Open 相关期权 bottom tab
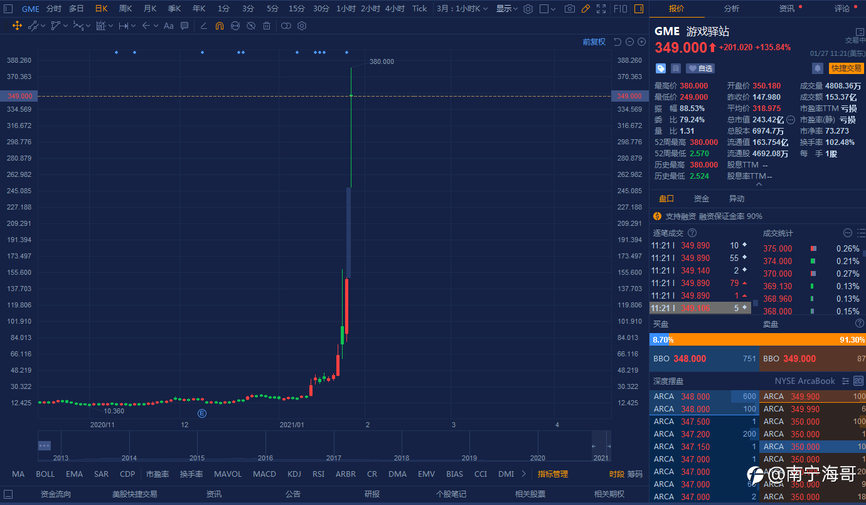 point(610,494)
